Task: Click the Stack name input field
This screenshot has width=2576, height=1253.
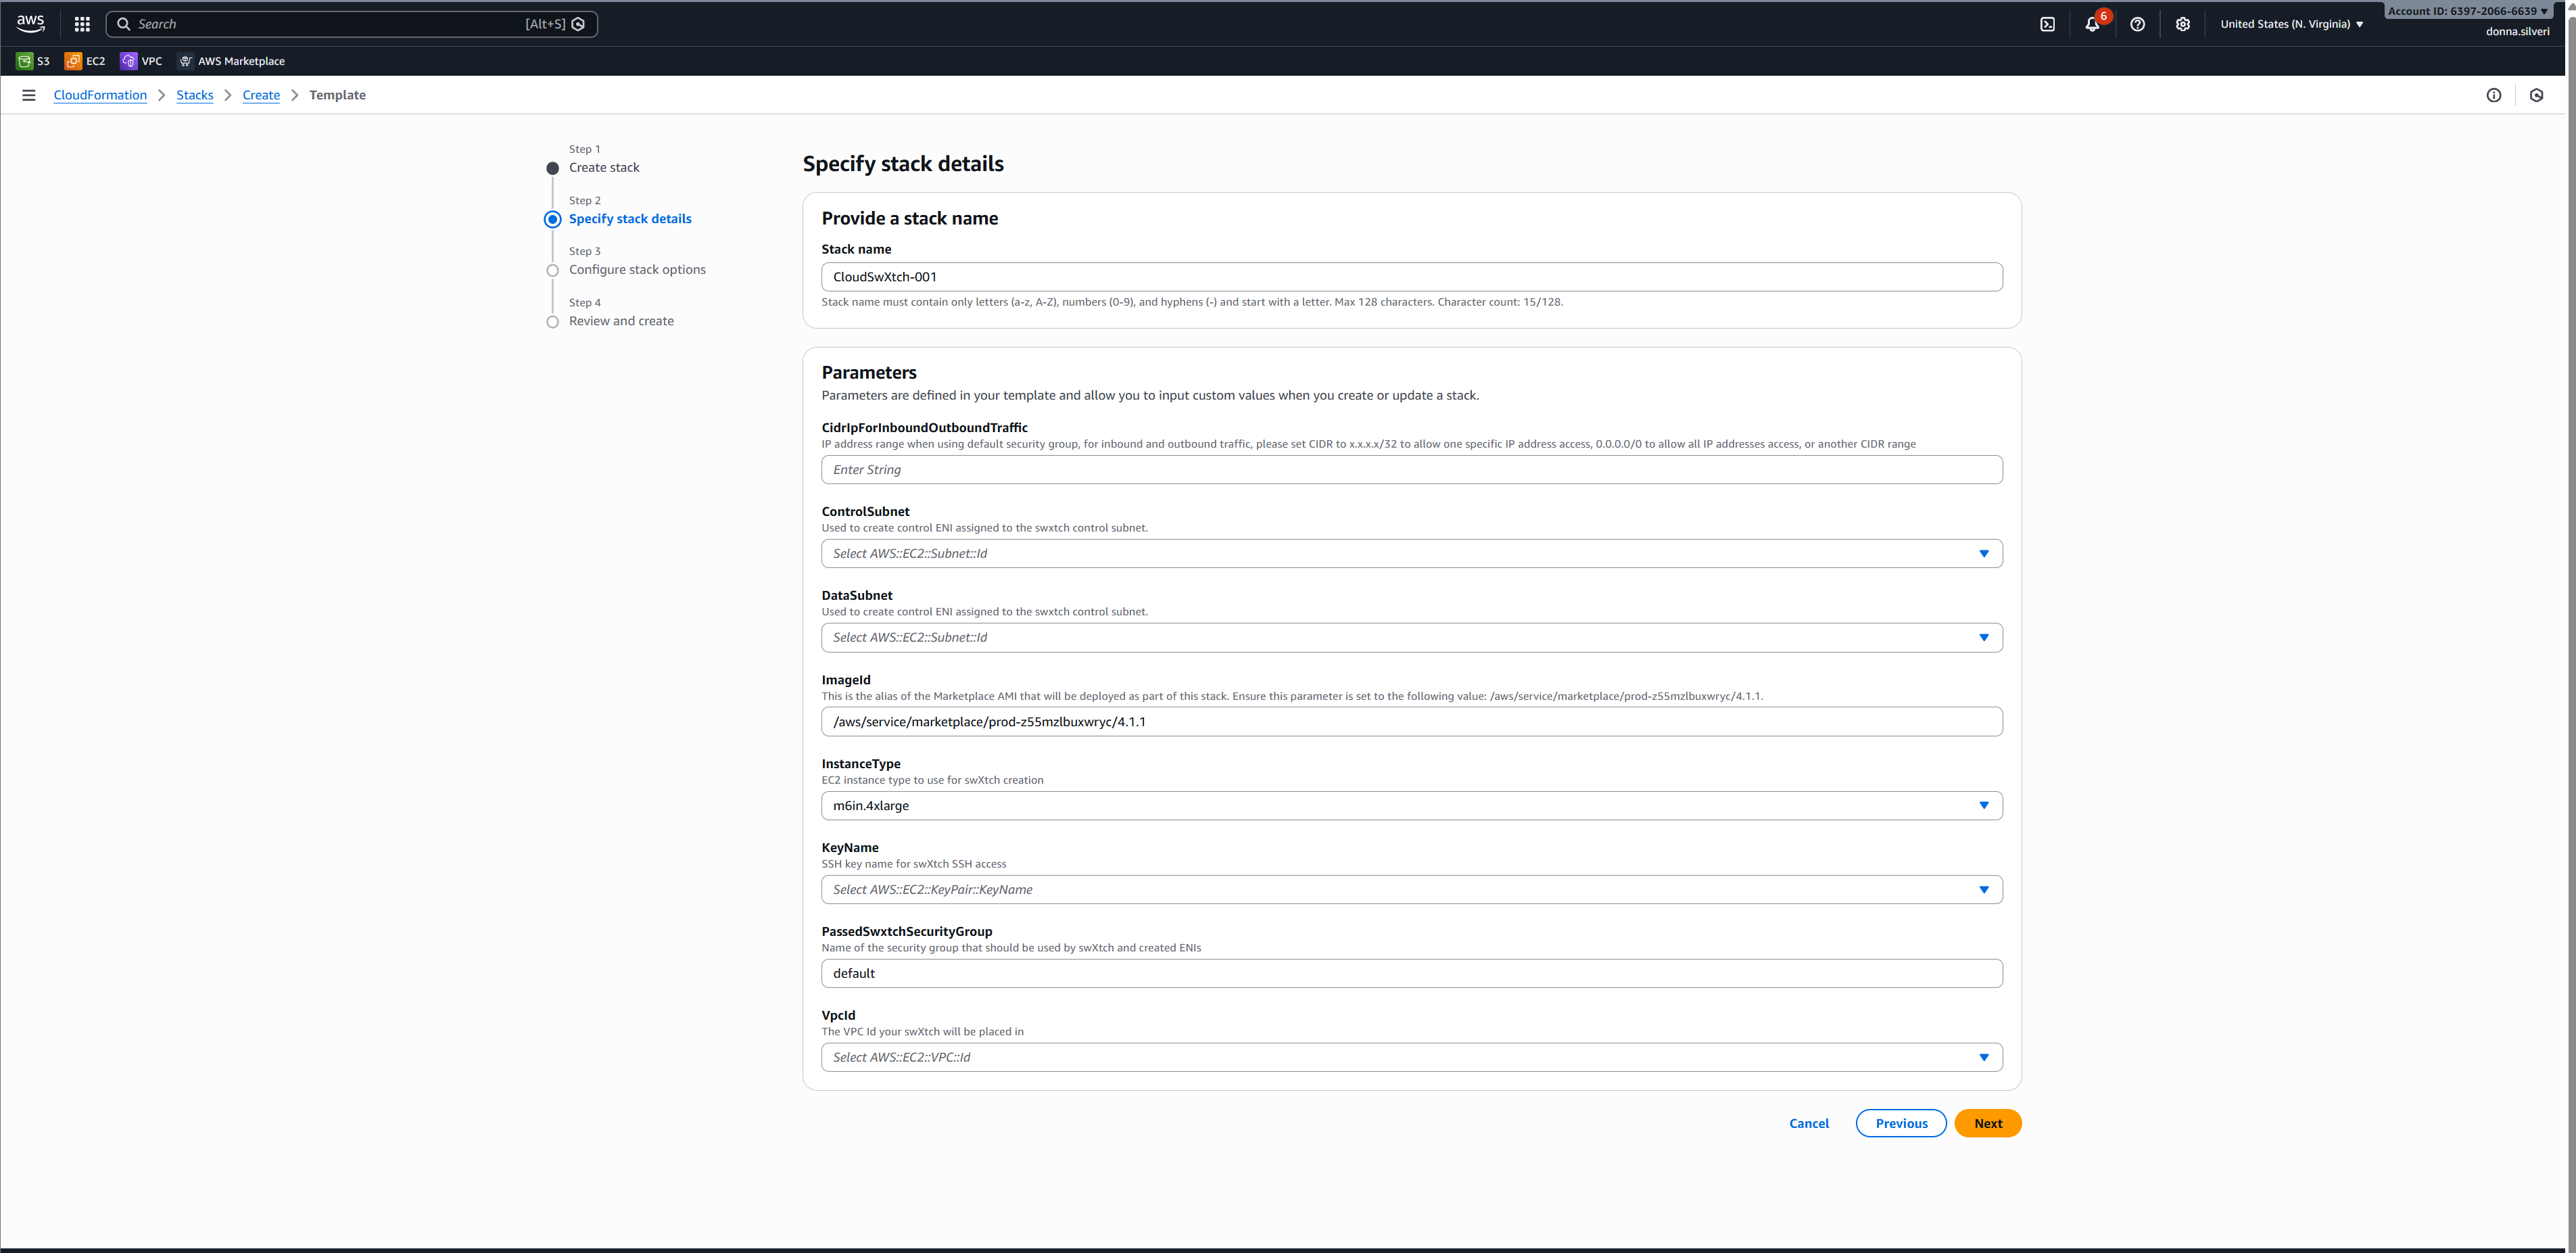Action: pyautogui.click(x=1411, y=277)
